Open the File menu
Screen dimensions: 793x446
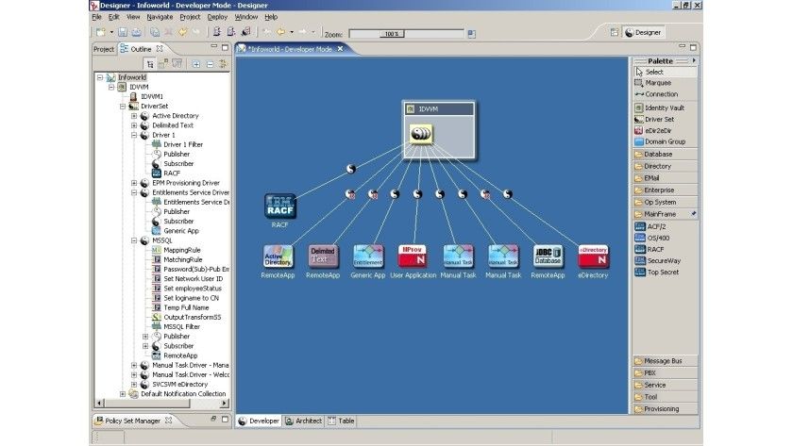pyautogui.click(x=96, y=17)
